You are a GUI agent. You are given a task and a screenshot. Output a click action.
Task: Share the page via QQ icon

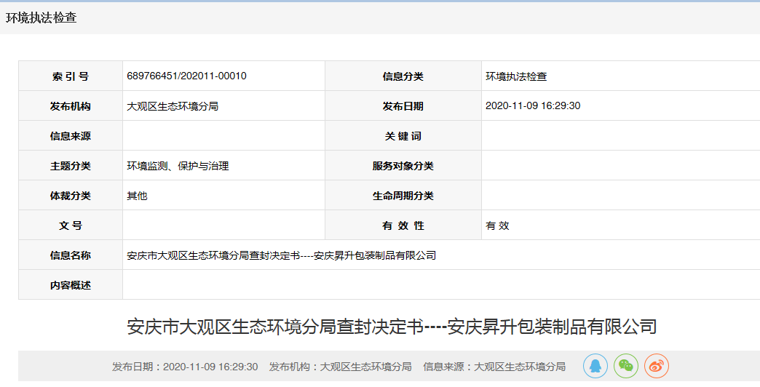click(595, 366)
